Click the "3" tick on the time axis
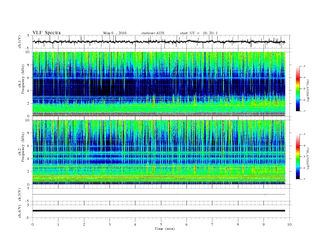 [109, 224]
